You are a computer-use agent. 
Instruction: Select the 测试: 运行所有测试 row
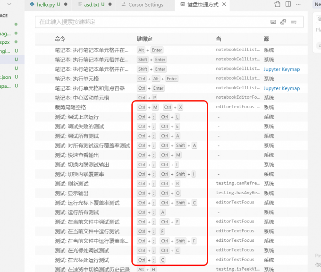(x=171, y=212)
